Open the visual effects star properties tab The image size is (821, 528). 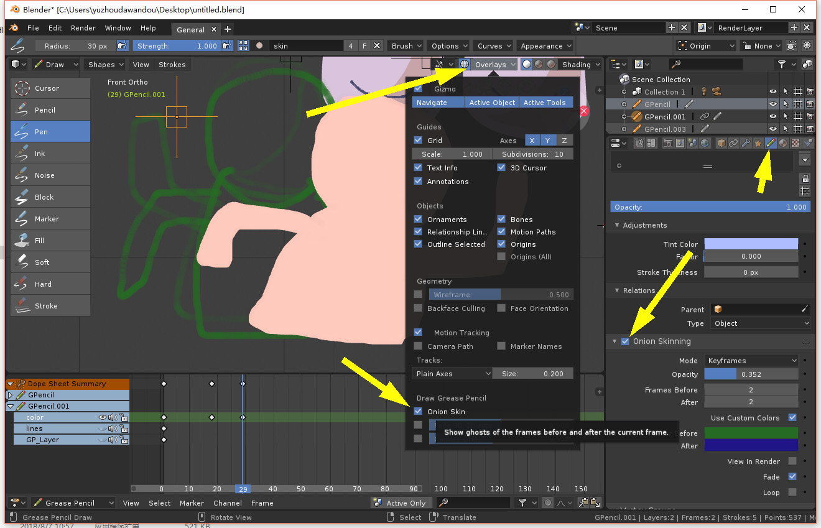coord(758,143)
